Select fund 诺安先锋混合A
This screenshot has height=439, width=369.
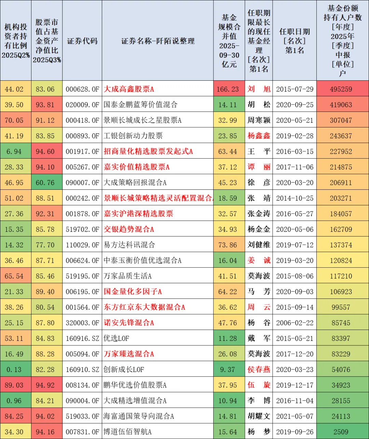[129, 323]
